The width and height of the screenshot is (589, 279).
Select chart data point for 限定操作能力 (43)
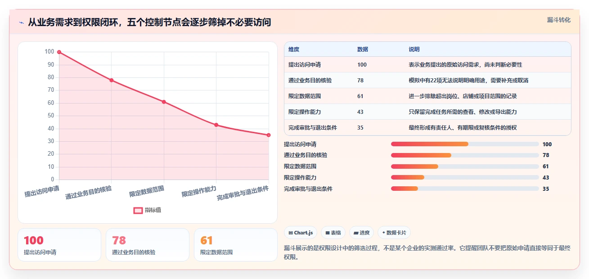[216, 125]
